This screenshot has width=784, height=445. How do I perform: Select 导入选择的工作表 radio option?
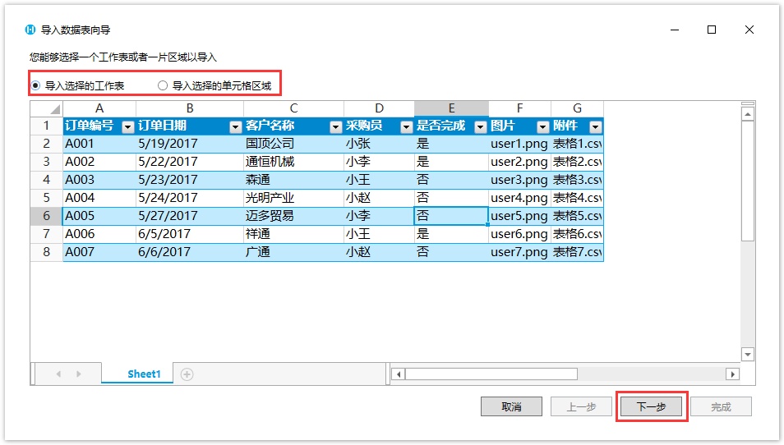tap(77, 86)
